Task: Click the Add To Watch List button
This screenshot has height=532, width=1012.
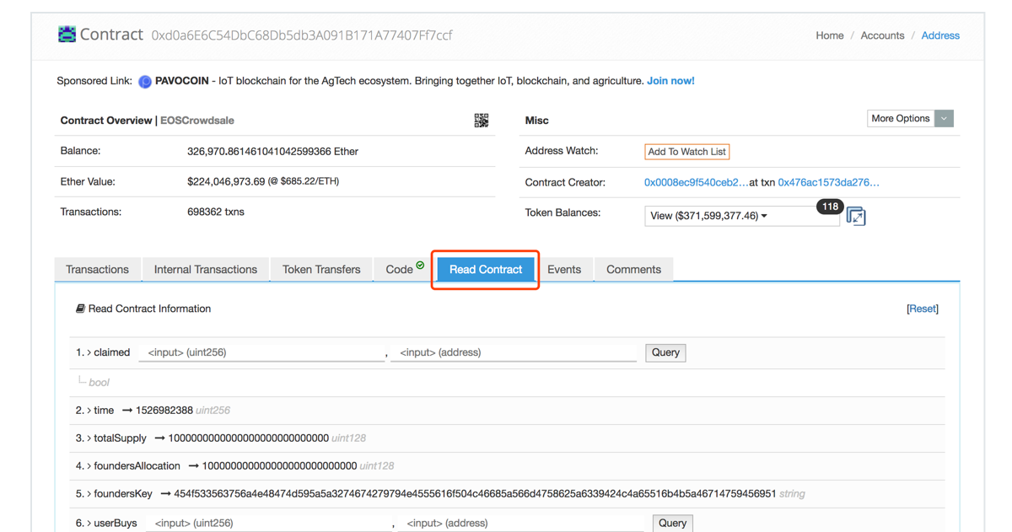Action: pyautogui.click(x=686, y=151)
